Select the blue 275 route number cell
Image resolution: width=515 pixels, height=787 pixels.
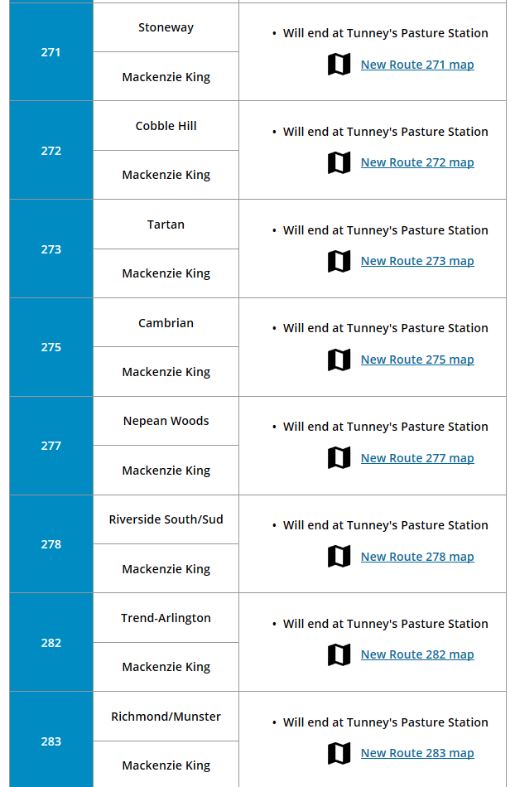pyautogui.click(x=51, y=347)
